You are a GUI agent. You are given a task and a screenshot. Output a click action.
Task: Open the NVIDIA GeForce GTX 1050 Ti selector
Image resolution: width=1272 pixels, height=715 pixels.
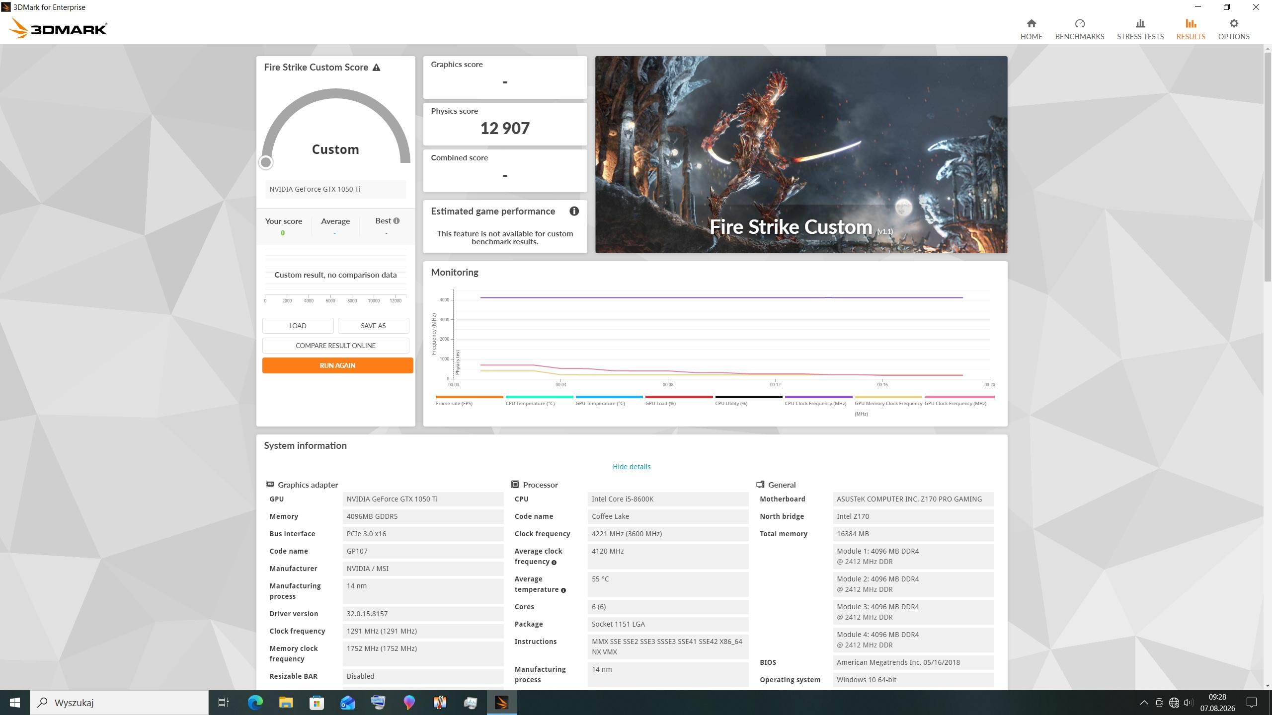click(335, 189)
